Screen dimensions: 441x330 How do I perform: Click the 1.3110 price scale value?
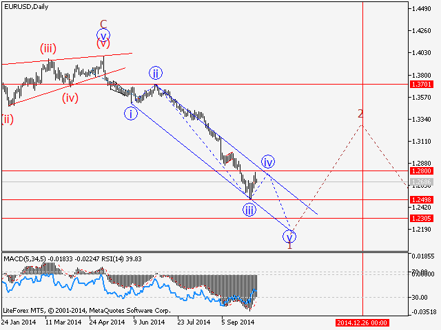tap(421, 142)
